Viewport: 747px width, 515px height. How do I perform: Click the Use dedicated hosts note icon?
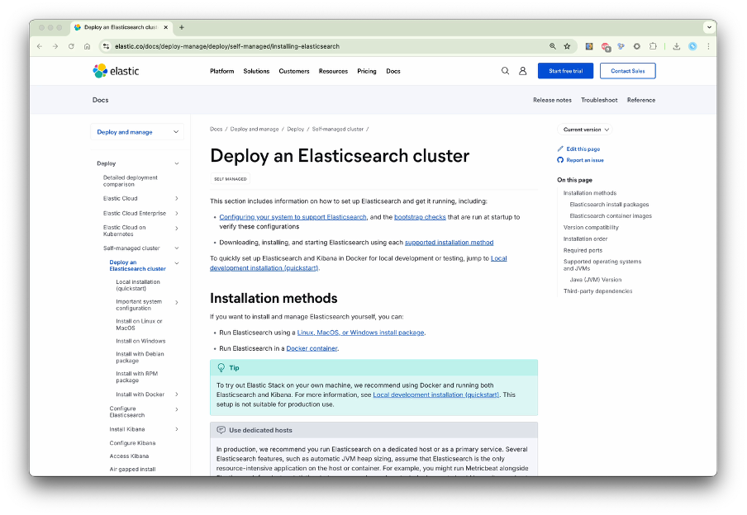point(221,430)
